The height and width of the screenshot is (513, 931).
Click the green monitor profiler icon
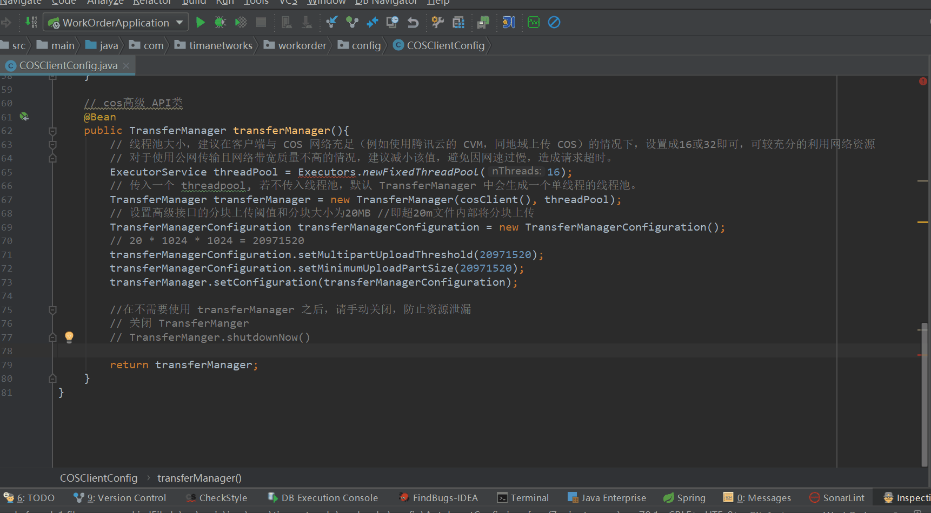[x=534, y=23]
